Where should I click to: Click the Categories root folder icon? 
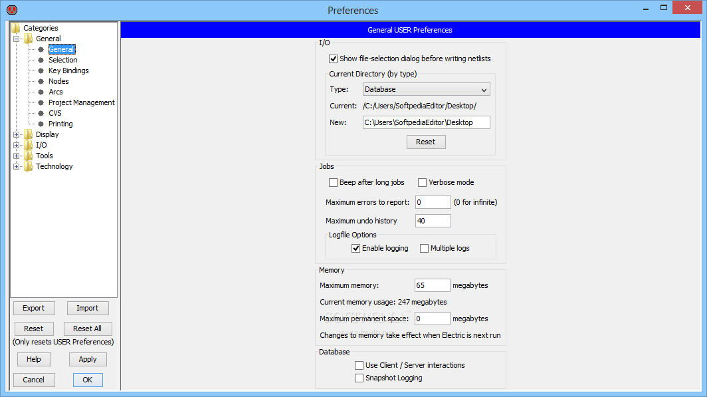coord(16,28)
